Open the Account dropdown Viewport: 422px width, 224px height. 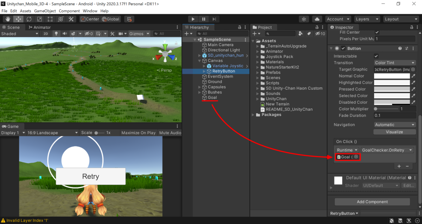[x=338, y=19]
